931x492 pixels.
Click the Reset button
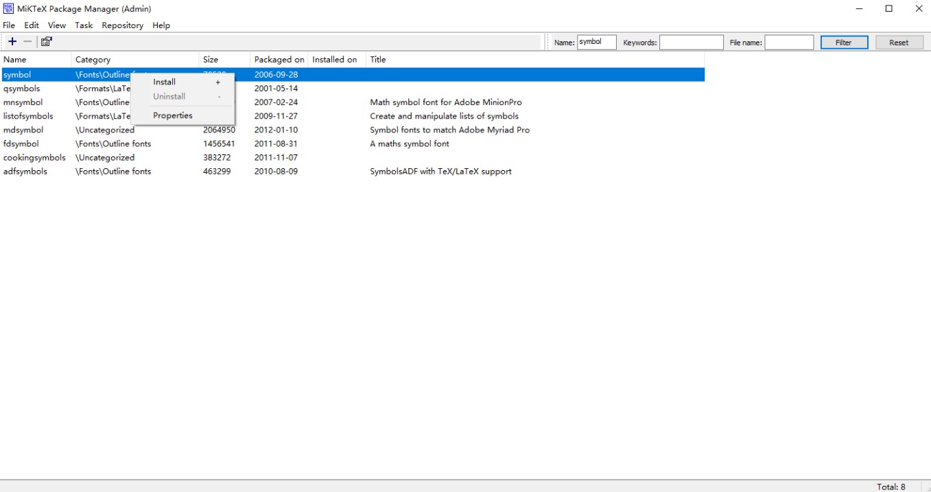tap(899, 43)
